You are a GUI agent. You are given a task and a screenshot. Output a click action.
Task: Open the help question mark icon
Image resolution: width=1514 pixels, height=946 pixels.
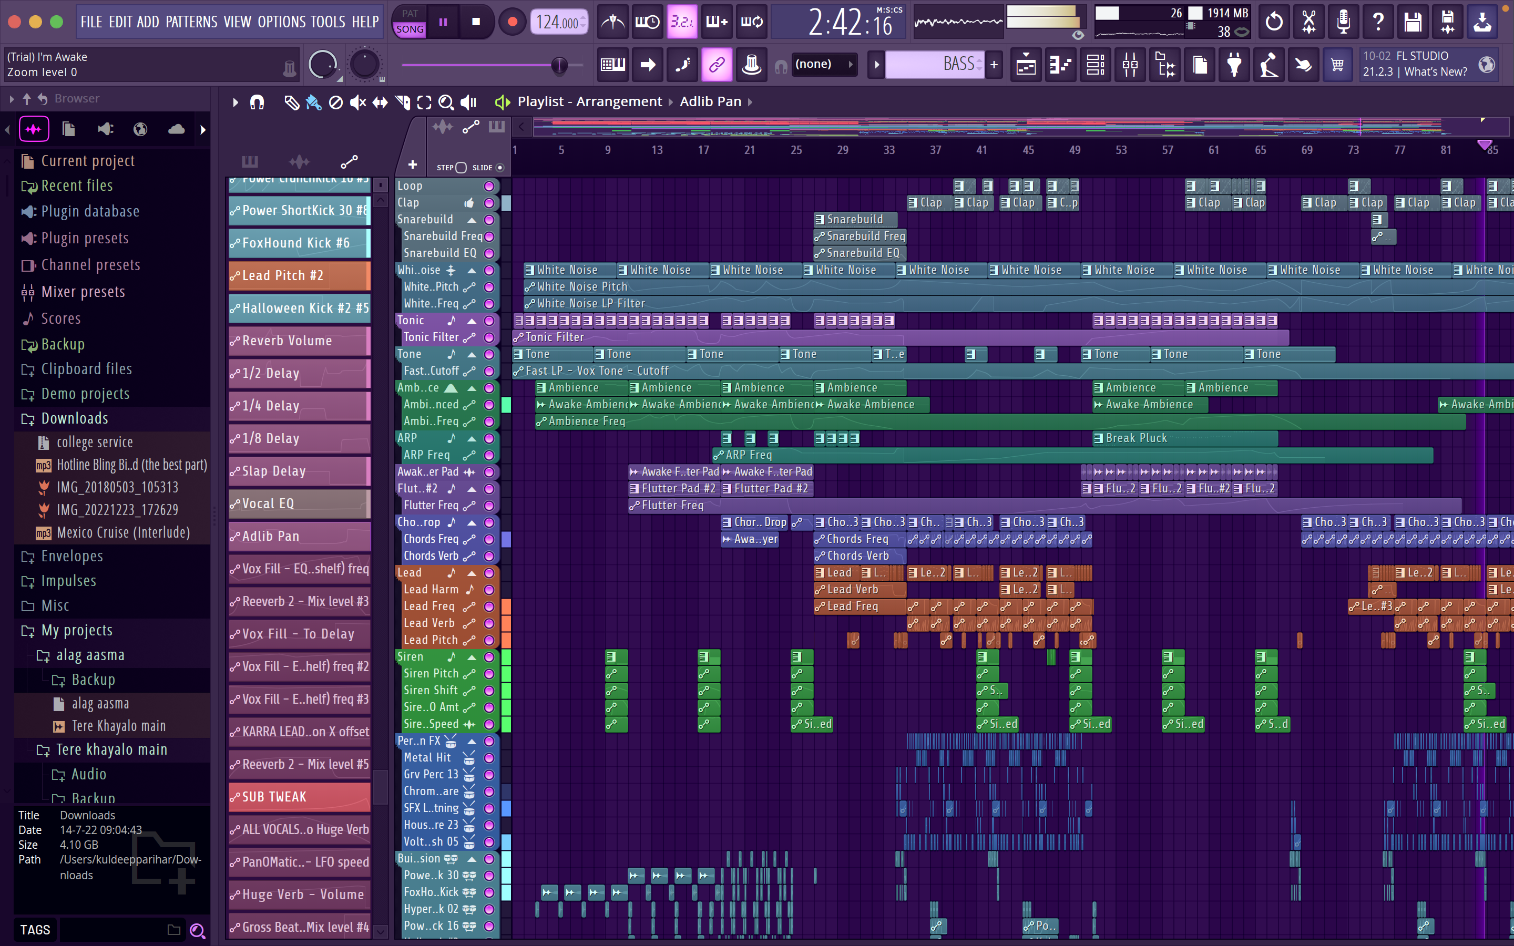[1378, 23]
